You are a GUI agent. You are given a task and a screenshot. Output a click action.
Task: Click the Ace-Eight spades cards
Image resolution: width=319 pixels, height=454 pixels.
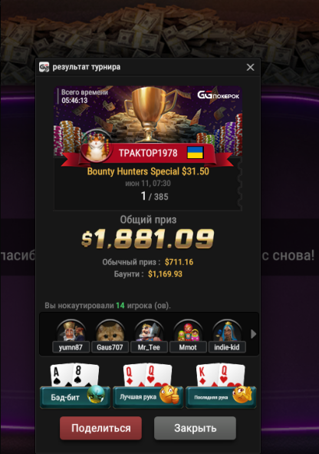(x=74, y=375)
